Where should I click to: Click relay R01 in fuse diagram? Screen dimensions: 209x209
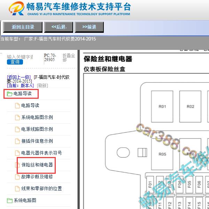coord(162,106)
